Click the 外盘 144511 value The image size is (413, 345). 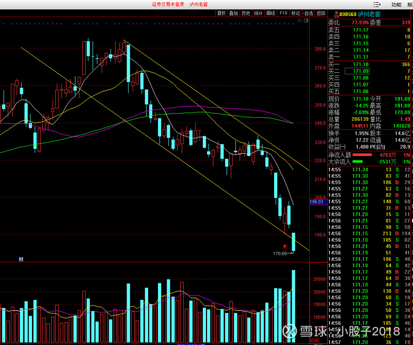360,126
